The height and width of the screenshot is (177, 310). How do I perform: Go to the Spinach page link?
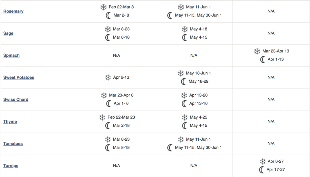pos(11,55)
